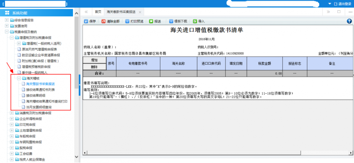
Task: Click document icon of 当月发票明细查询
Action: pyautogui.click(x=23, y=107)
